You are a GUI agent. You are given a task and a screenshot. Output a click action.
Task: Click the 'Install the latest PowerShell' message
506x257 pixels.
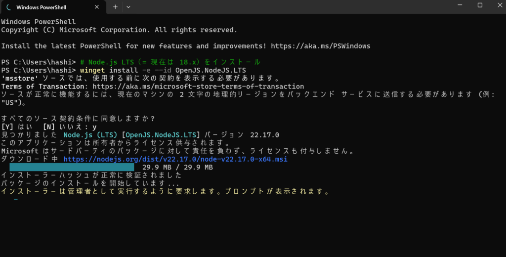tap(133, 46)
